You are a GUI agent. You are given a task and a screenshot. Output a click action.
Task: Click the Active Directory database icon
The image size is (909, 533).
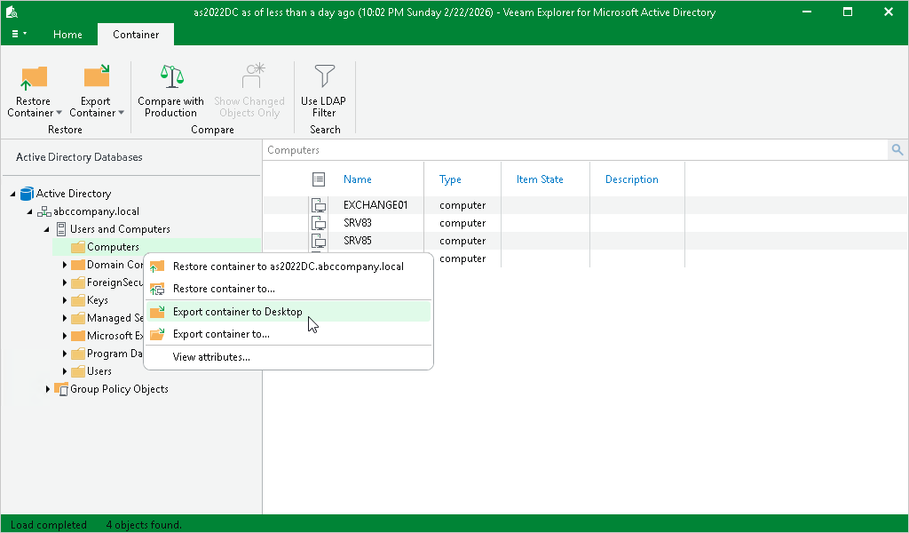point(27,194)
